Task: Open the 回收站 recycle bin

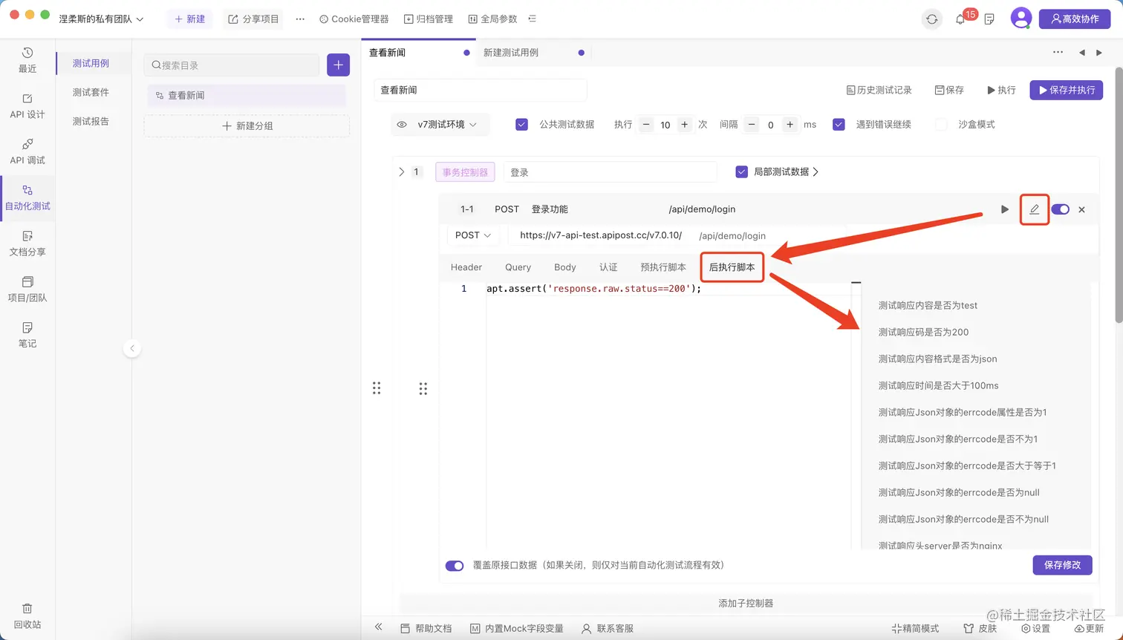Action: pos(27,616)
